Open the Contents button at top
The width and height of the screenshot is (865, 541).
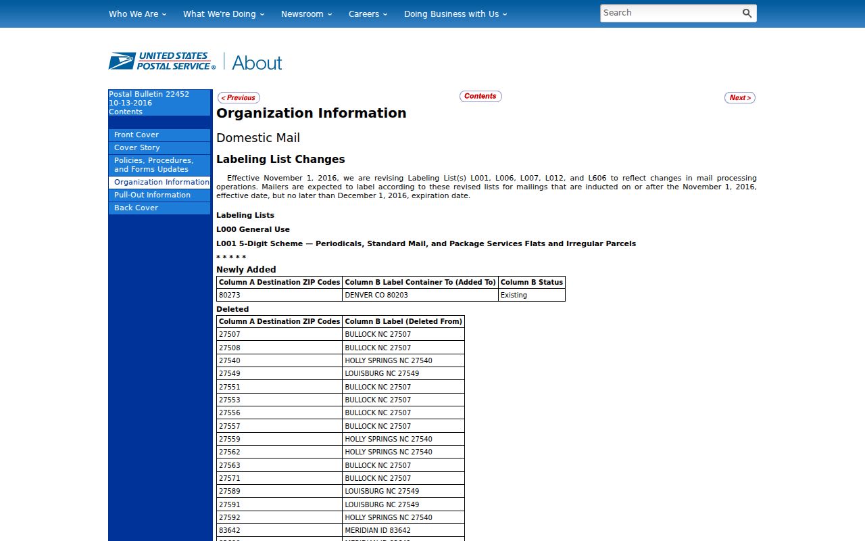(480, 96)
